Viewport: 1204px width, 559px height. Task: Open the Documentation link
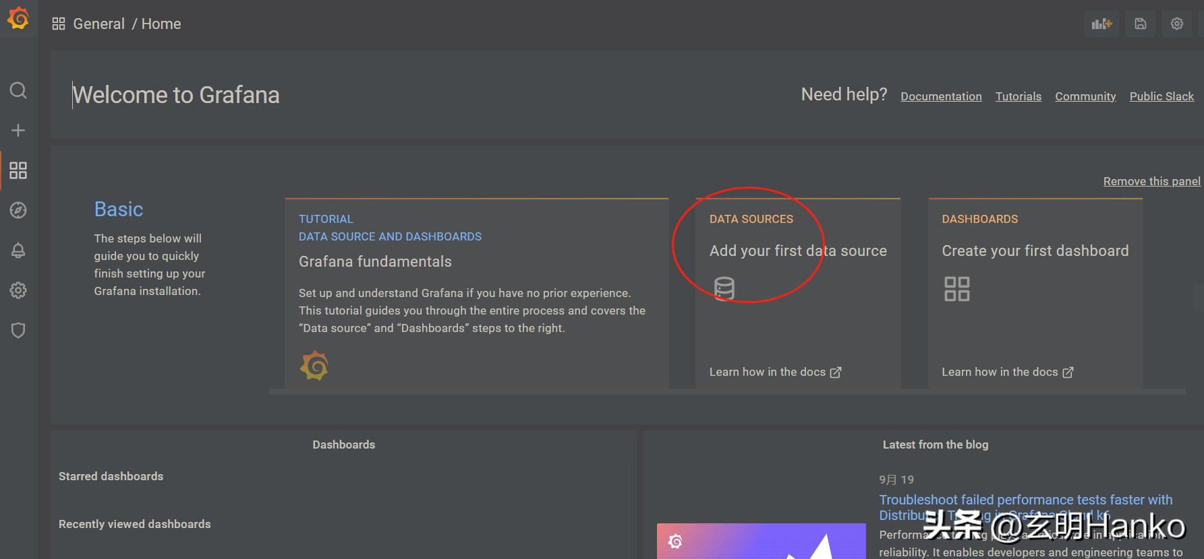(x=941, y=96)
